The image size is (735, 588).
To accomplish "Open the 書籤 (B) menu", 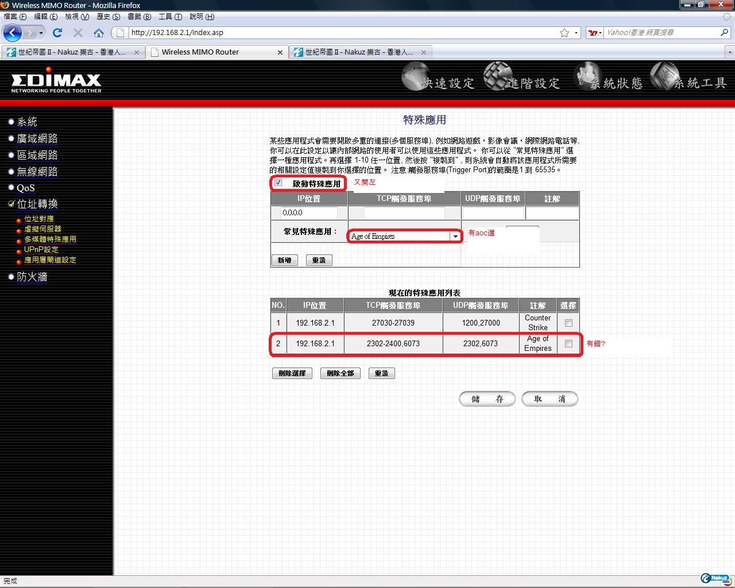I will click(140, 17).
